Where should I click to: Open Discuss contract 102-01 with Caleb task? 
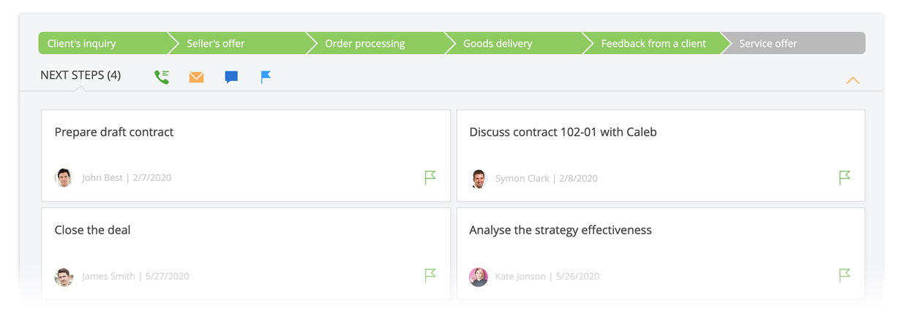click(x=563, y=132)
